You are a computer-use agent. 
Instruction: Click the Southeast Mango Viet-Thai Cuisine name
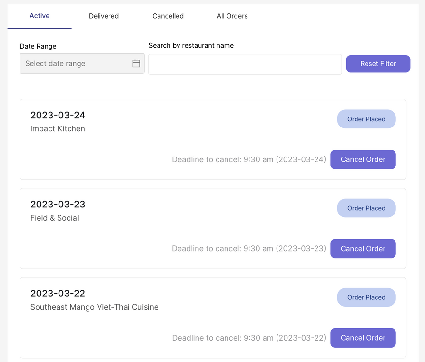pos(94,307)
